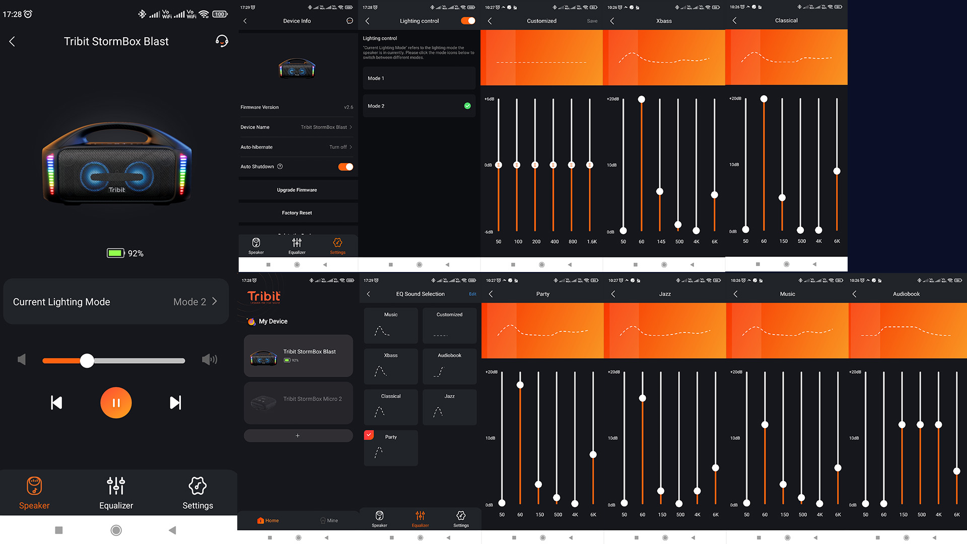Choose lighting Mode 2
Viewport: 967px width, 544px height.
pos(419,106)
